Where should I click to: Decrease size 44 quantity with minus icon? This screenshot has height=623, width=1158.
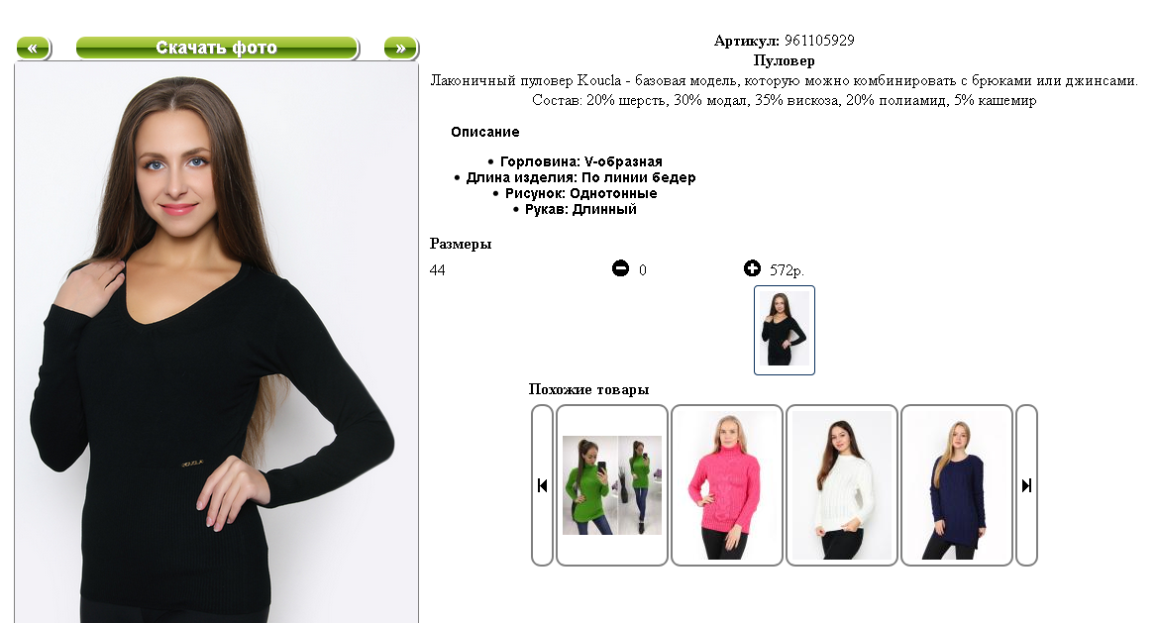pos(620,268)
